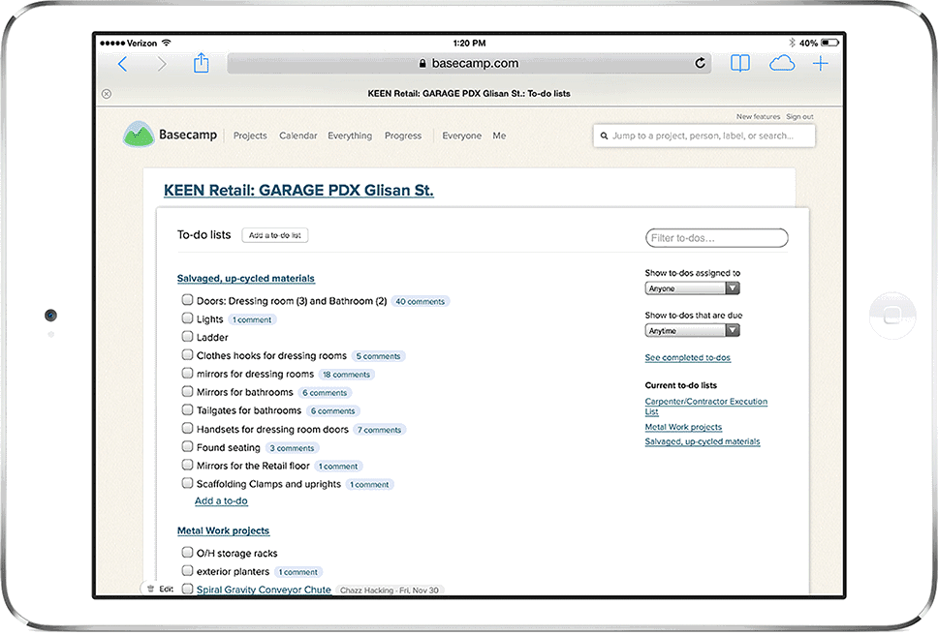This screenshot has height=635, width=938.
Task: Tap the Safari back arrow
Action: (122, 64)
